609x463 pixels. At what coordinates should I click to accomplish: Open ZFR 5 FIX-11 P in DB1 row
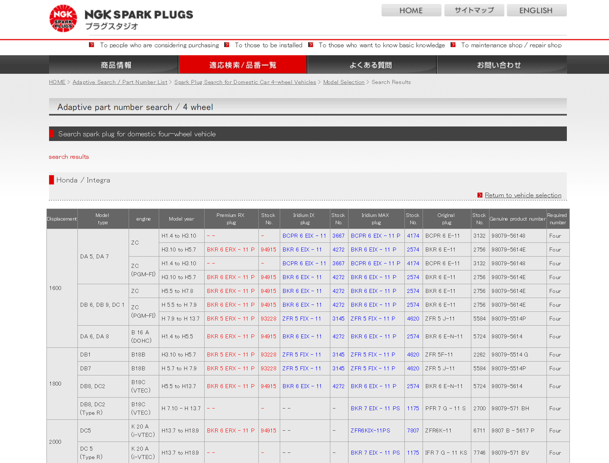373,355
